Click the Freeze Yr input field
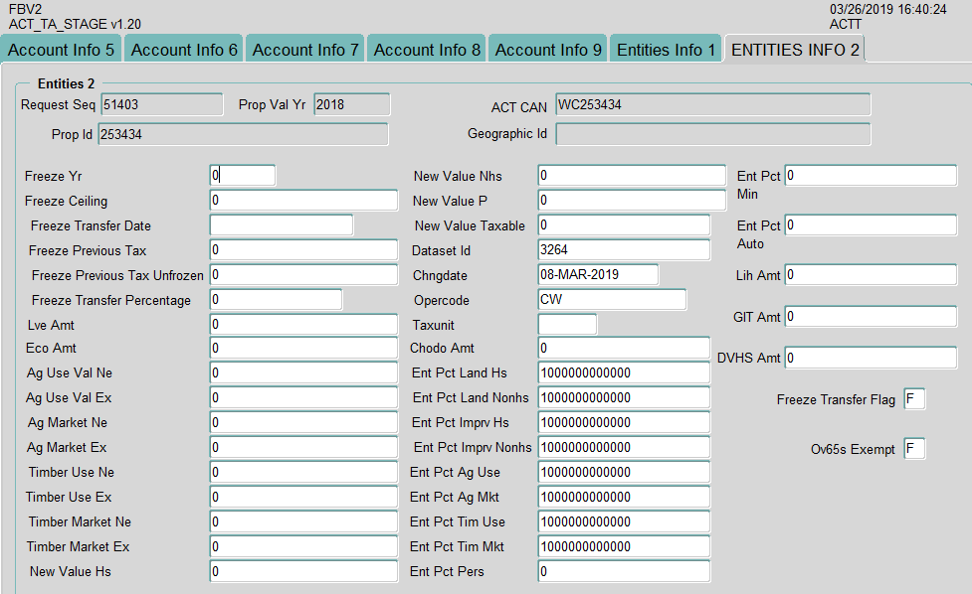 point(242,175)
